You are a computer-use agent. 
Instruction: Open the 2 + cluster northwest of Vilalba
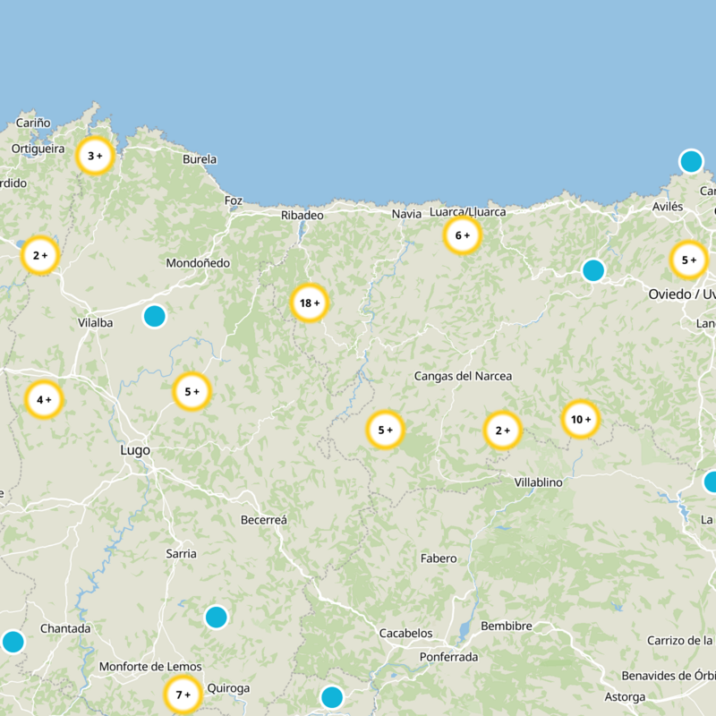(40, 255)
